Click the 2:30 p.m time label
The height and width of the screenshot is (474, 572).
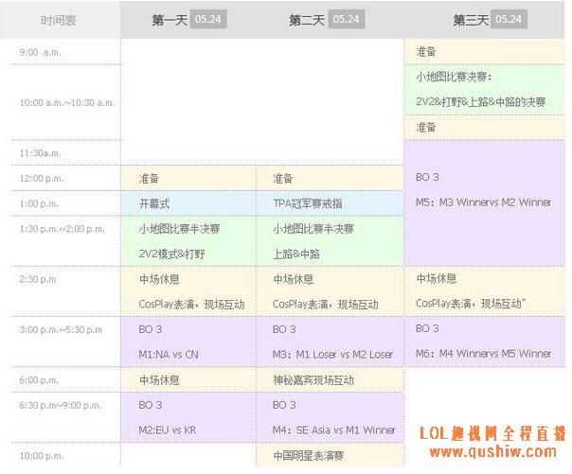pos(38,279)
